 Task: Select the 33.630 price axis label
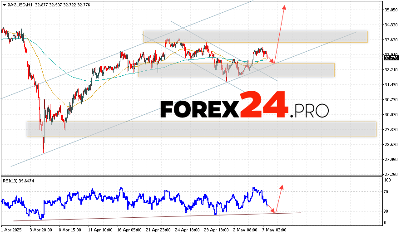point(391,39)
